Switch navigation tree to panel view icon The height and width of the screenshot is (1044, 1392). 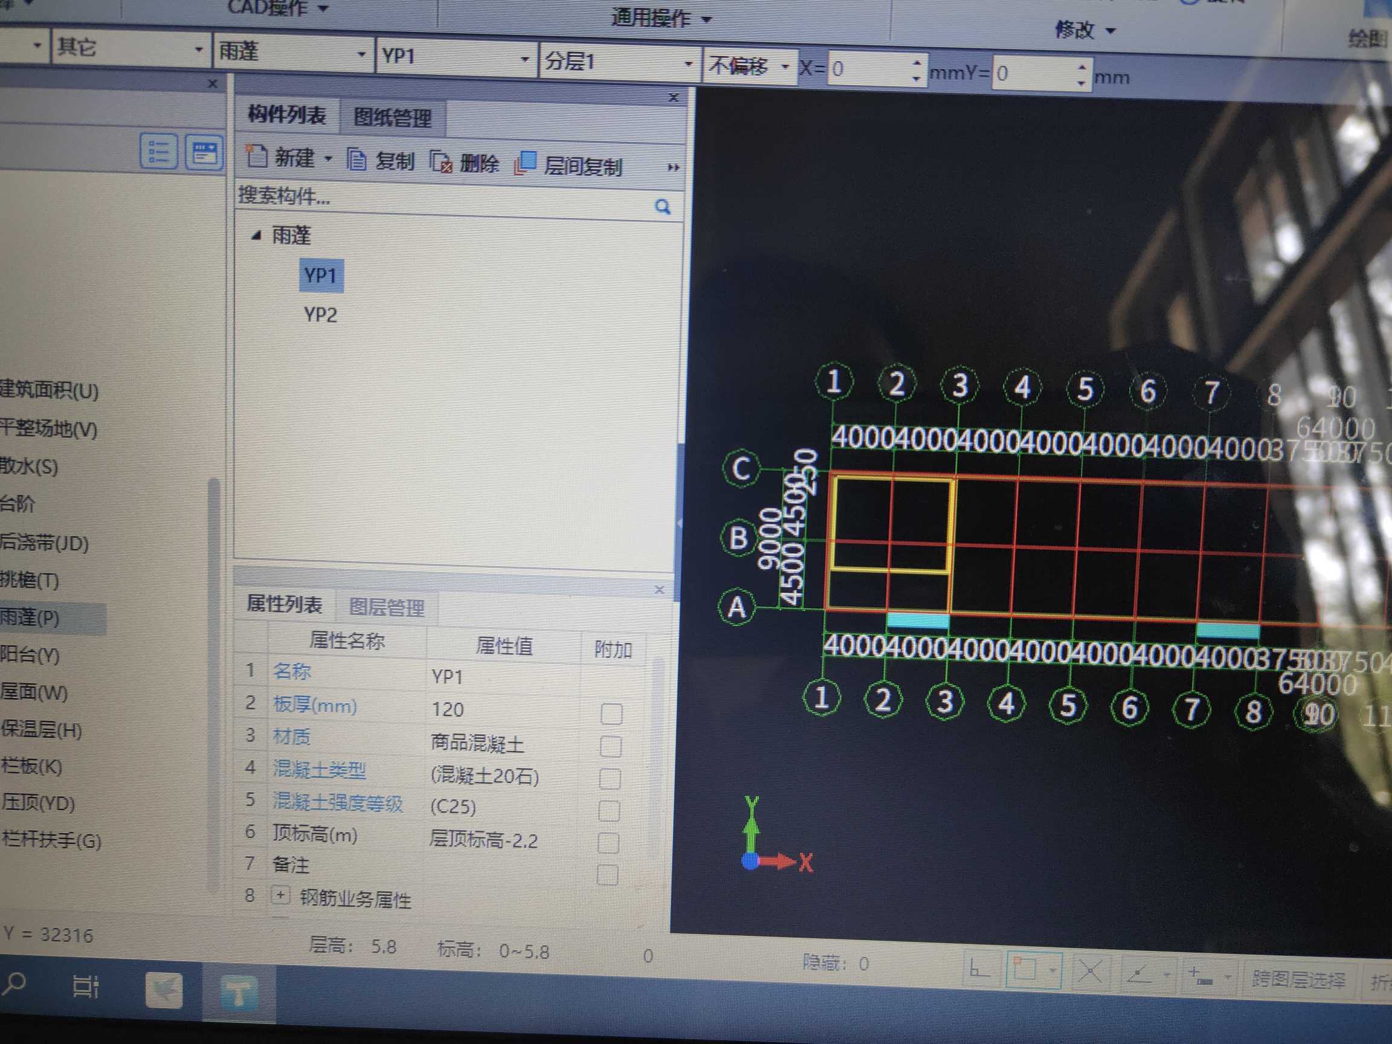[204, 152]
